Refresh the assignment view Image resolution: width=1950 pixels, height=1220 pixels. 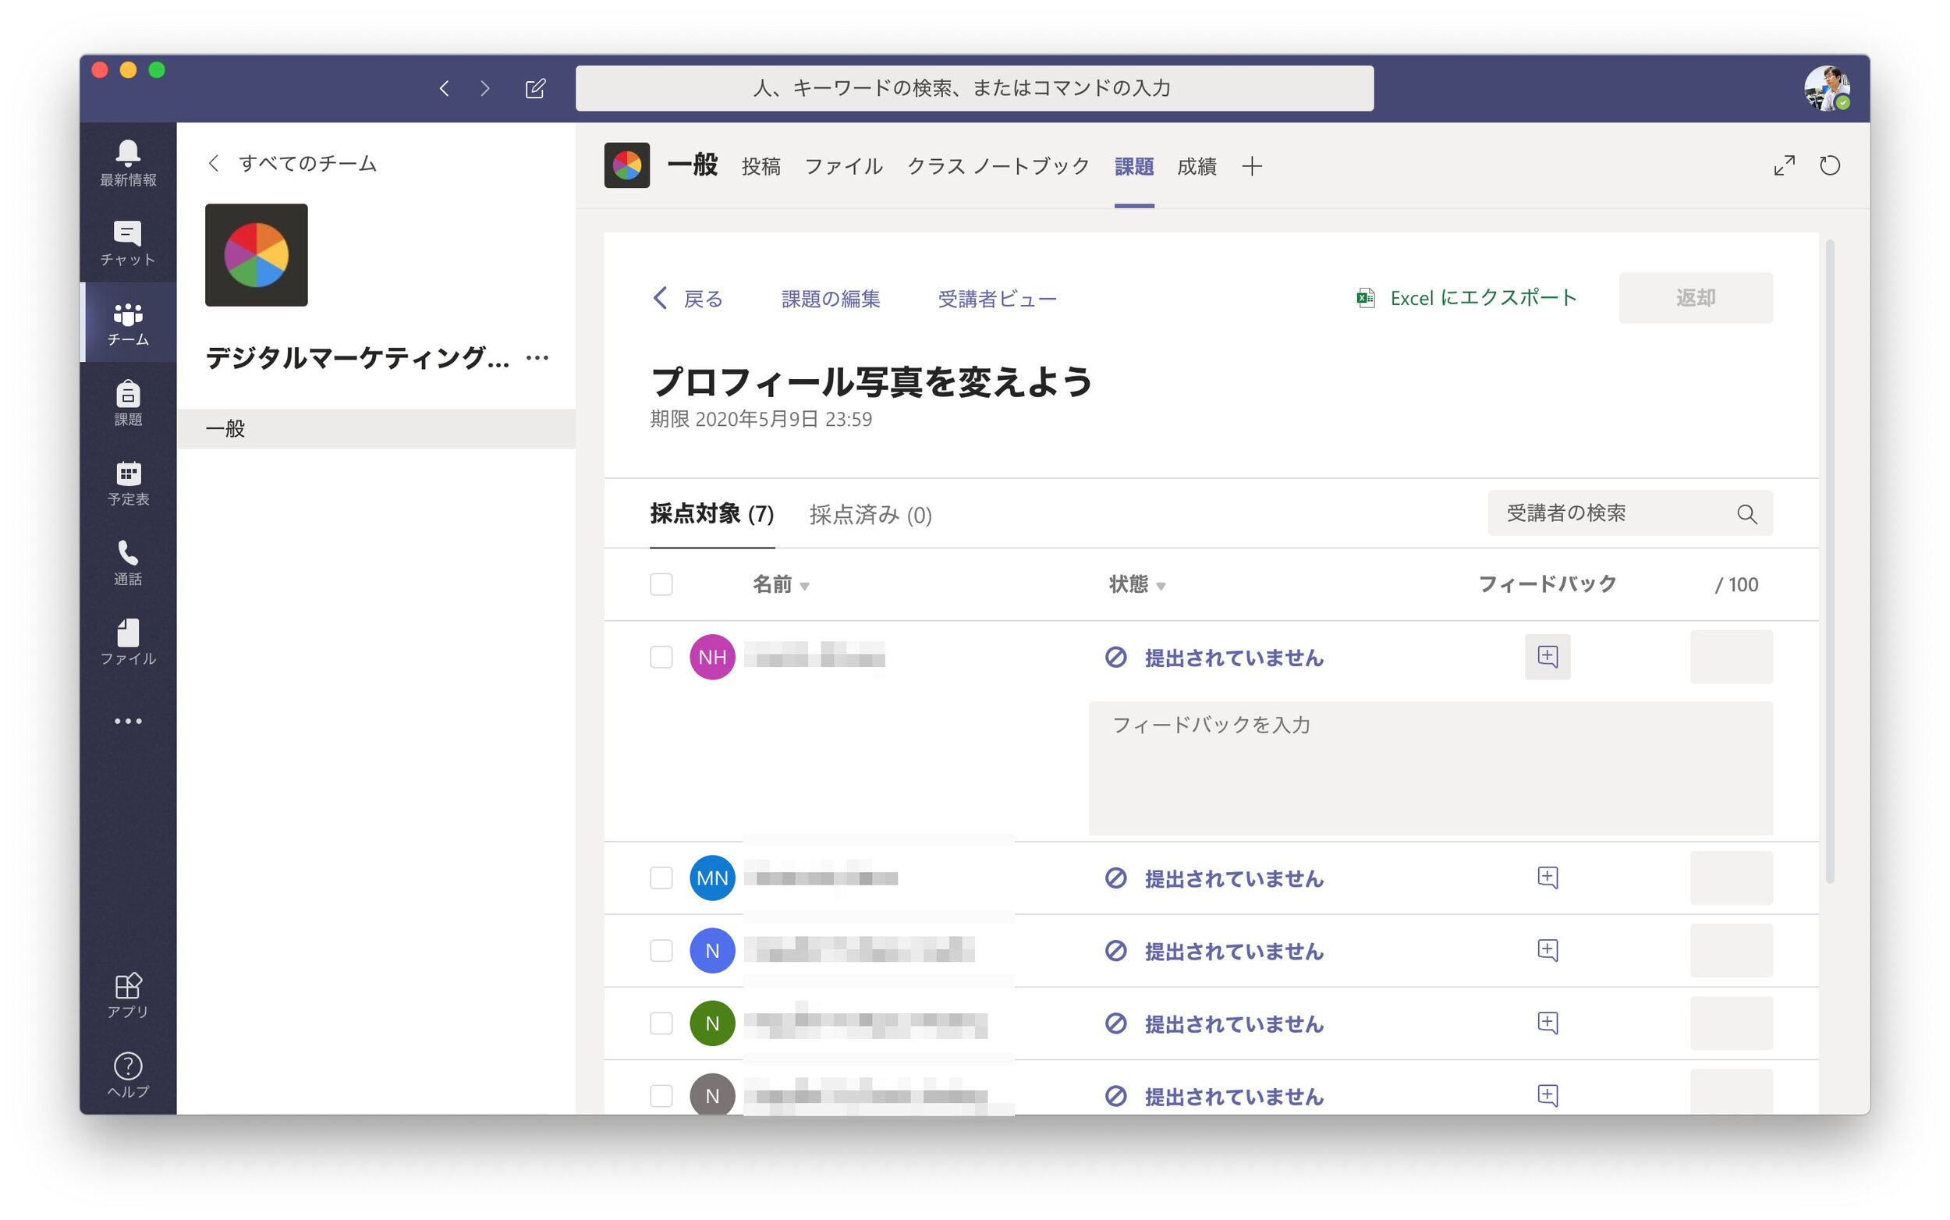pyautogui.click(x=1830, y=165)
